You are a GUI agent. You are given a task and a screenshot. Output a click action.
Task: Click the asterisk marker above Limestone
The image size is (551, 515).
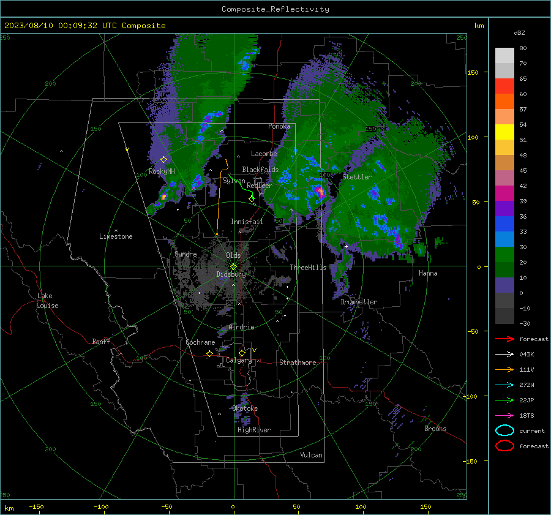click(116, 231)
